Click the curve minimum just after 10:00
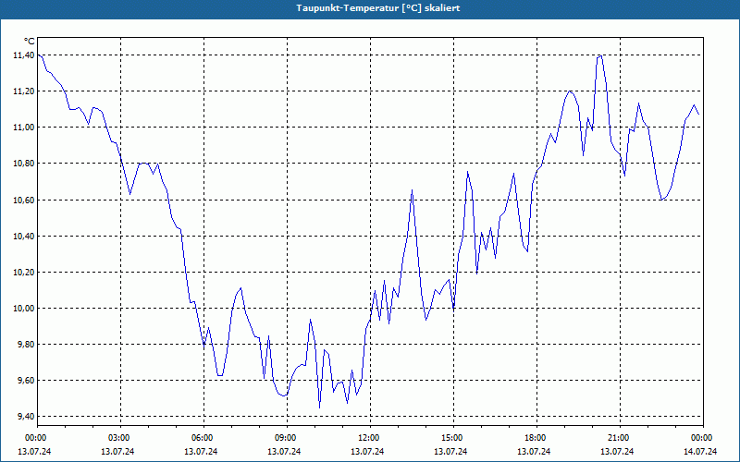Image resolution: width=740 pixels, height=462 pixels. [x=319, y=407]
